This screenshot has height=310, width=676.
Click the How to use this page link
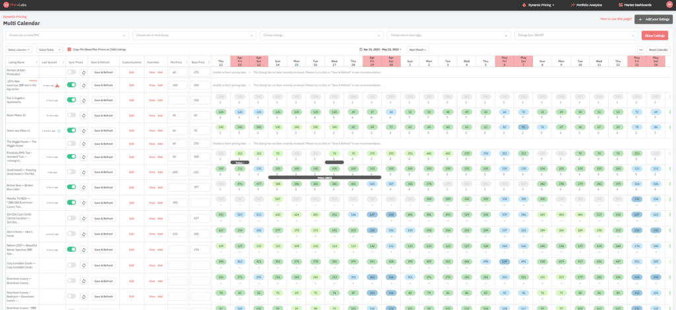tap(616, 19)
